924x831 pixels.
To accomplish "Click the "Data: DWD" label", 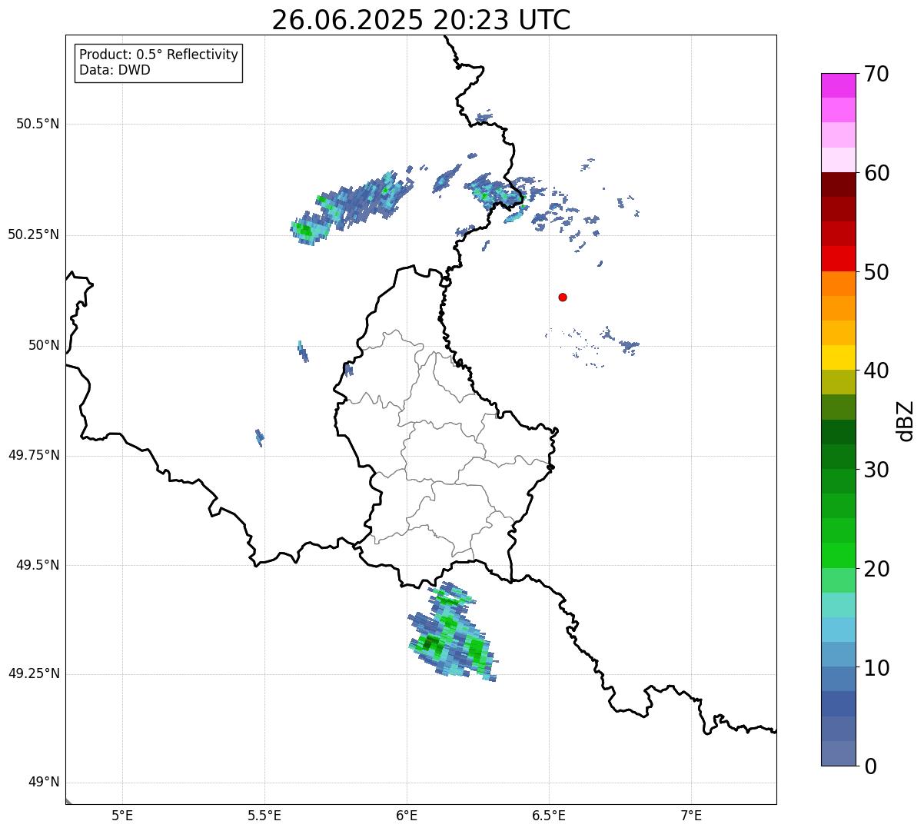I will [115, 70].
